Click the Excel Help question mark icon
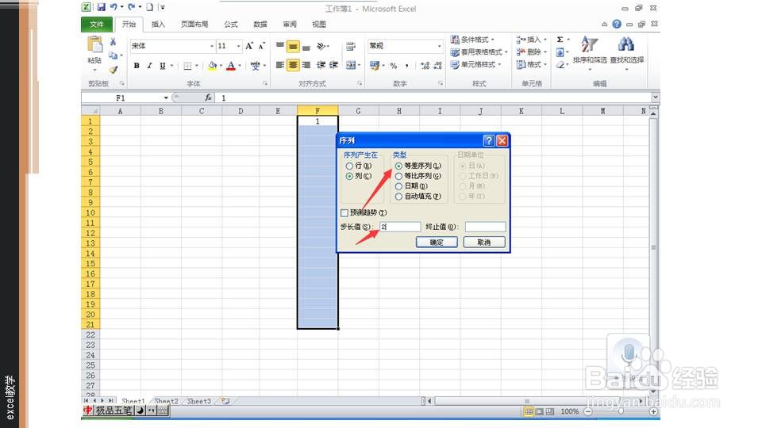This screenshot has width=762, height=428. 617,24
